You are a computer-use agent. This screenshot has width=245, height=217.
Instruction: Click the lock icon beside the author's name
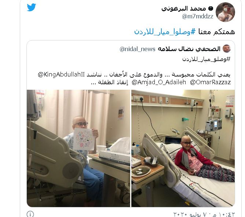click(x=211, y=8)
